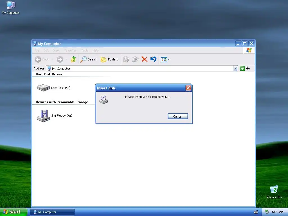Click the taskbar clock showing 5:22 AM
This screenshot has width=288, height=216.
(278, 212)
